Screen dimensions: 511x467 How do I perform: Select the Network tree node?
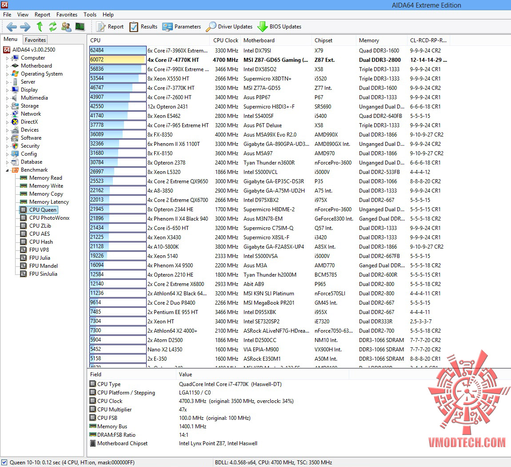[31, 114]
